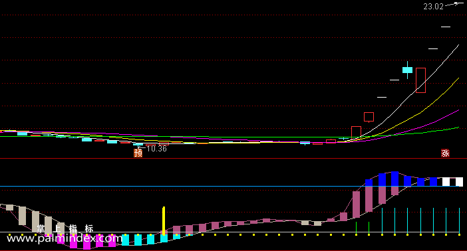The image size is (467, 251).
Task: Click the orange 预 signal marker
Action: 138,153
